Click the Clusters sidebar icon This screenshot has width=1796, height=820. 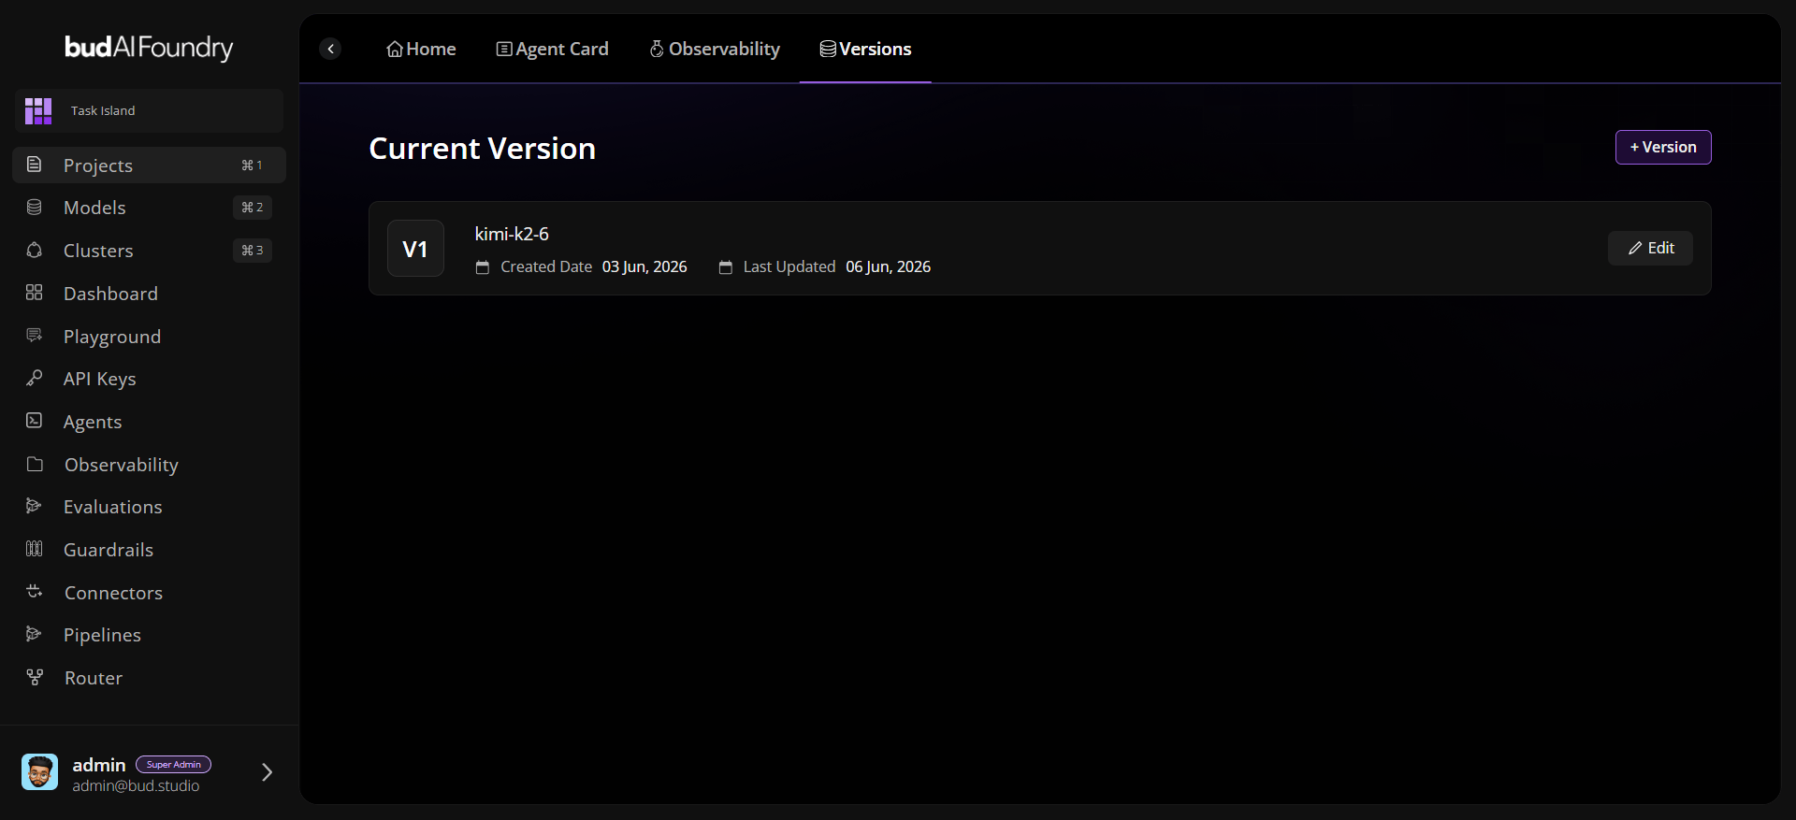(35, 250)
